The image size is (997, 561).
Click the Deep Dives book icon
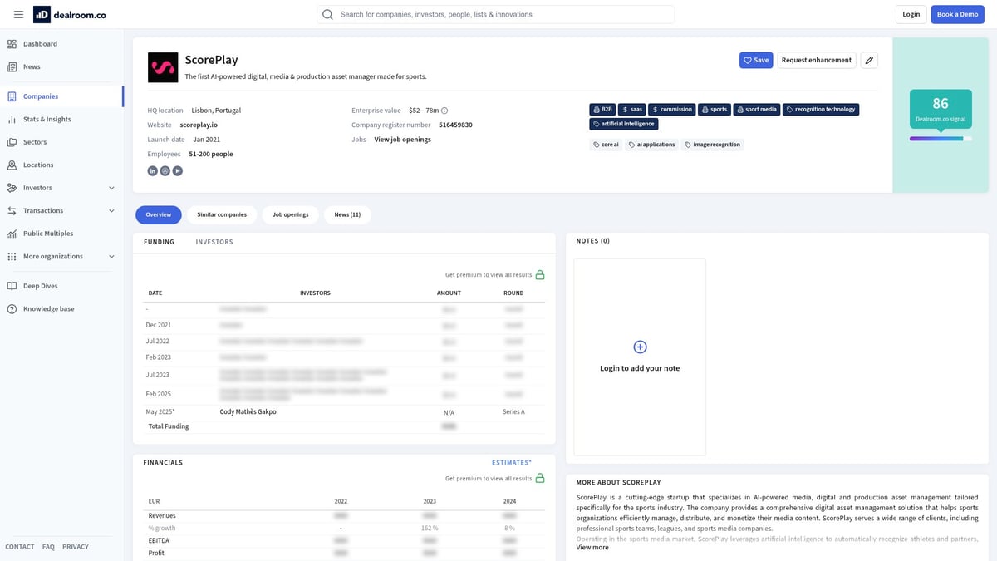click(x=12, y=286)
